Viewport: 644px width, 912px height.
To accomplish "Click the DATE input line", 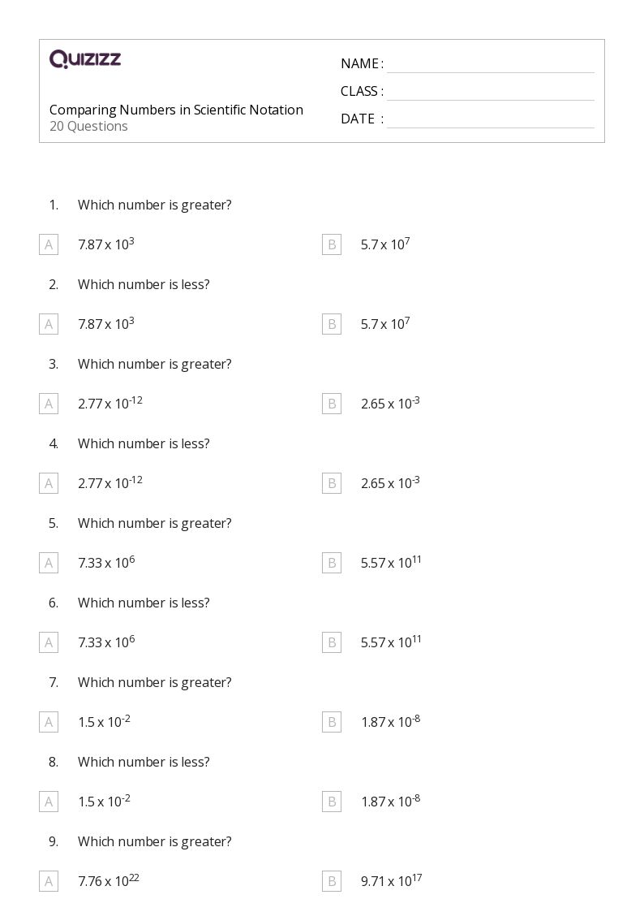I will (490, 119).
